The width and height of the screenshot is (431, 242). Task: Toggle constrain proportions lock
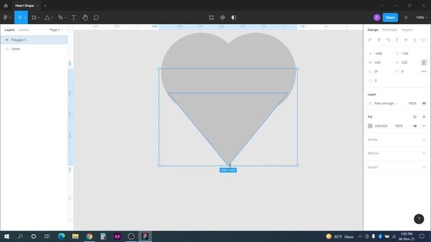(424, 63)
